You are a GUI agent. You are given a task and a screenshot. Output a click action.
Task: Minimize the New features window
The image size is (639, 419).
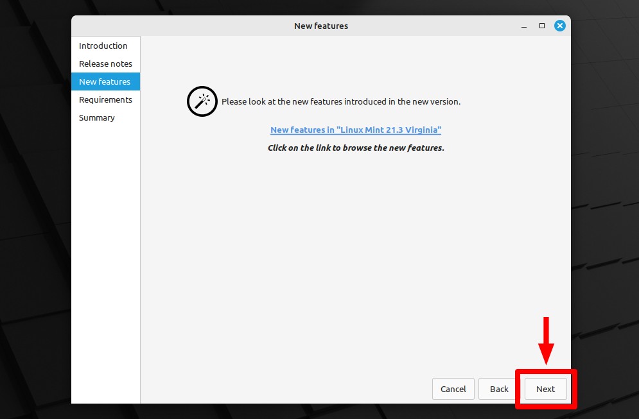524,26
